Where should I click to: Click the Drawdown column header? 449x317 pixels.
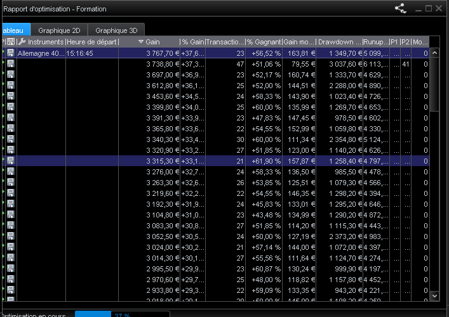click(340, 42)
